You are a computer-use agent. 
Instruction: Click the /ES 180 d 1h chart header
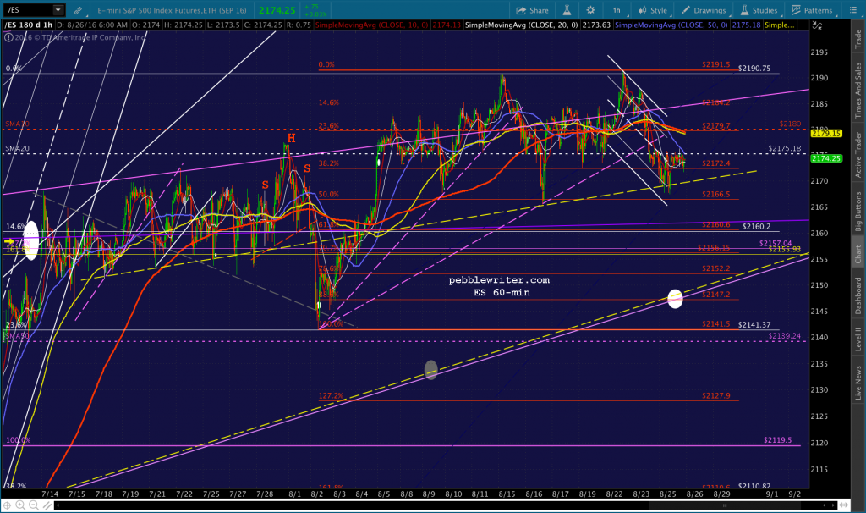click(x=29, y=25)
